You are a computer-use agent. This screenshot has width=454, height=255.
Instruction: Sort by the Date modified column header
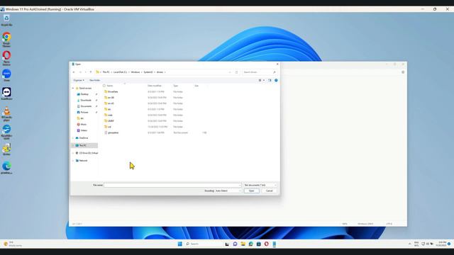coord(155,86)
